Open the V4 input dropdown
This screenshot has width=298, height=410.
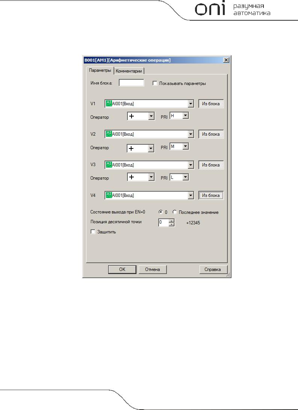tap(191, 195)
